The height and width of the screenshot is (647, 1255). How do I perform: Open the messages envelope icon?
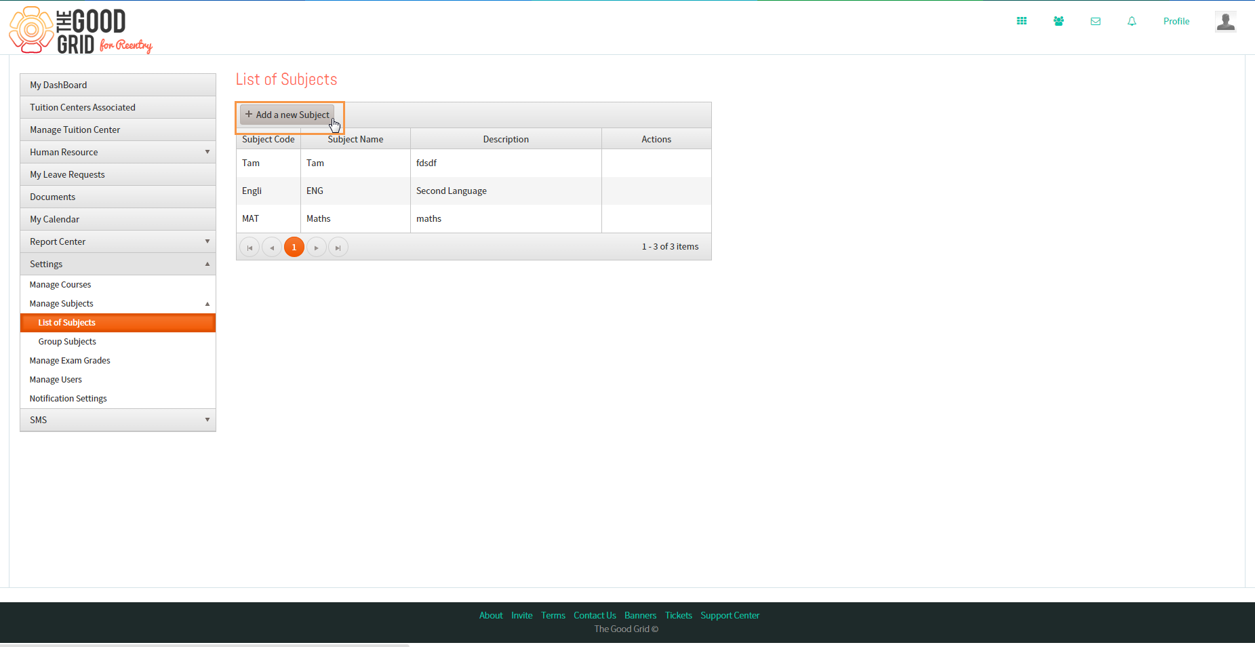tap(1096, 21)
